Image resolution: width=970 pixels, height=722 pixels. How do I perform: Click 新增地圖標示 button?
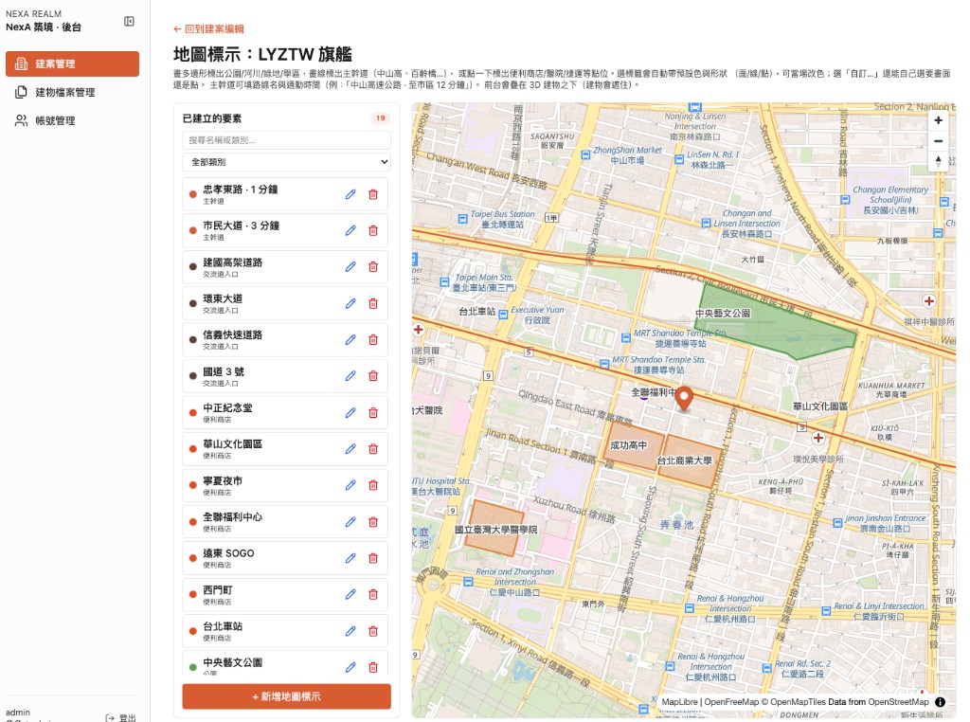click(x=286, y=696)
